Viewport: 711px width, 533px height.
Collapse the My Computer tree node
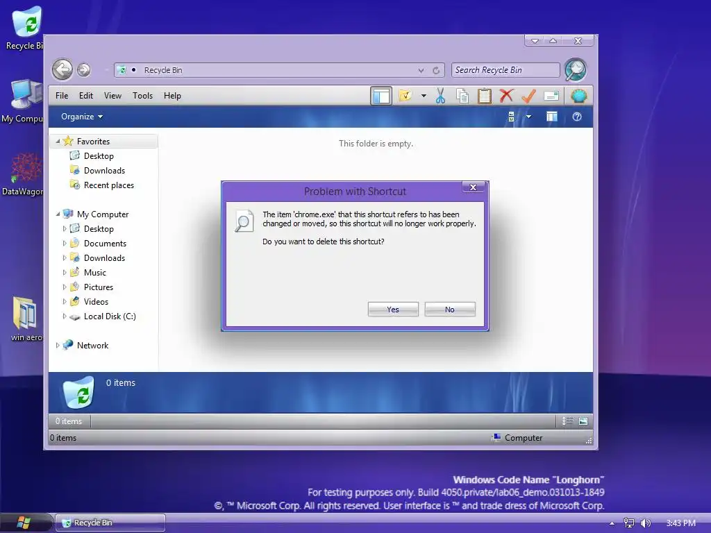58,214
